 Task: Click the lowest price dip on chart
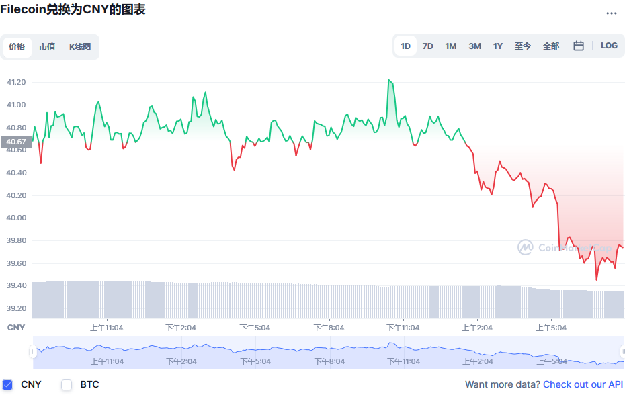[x=596, y=279]
